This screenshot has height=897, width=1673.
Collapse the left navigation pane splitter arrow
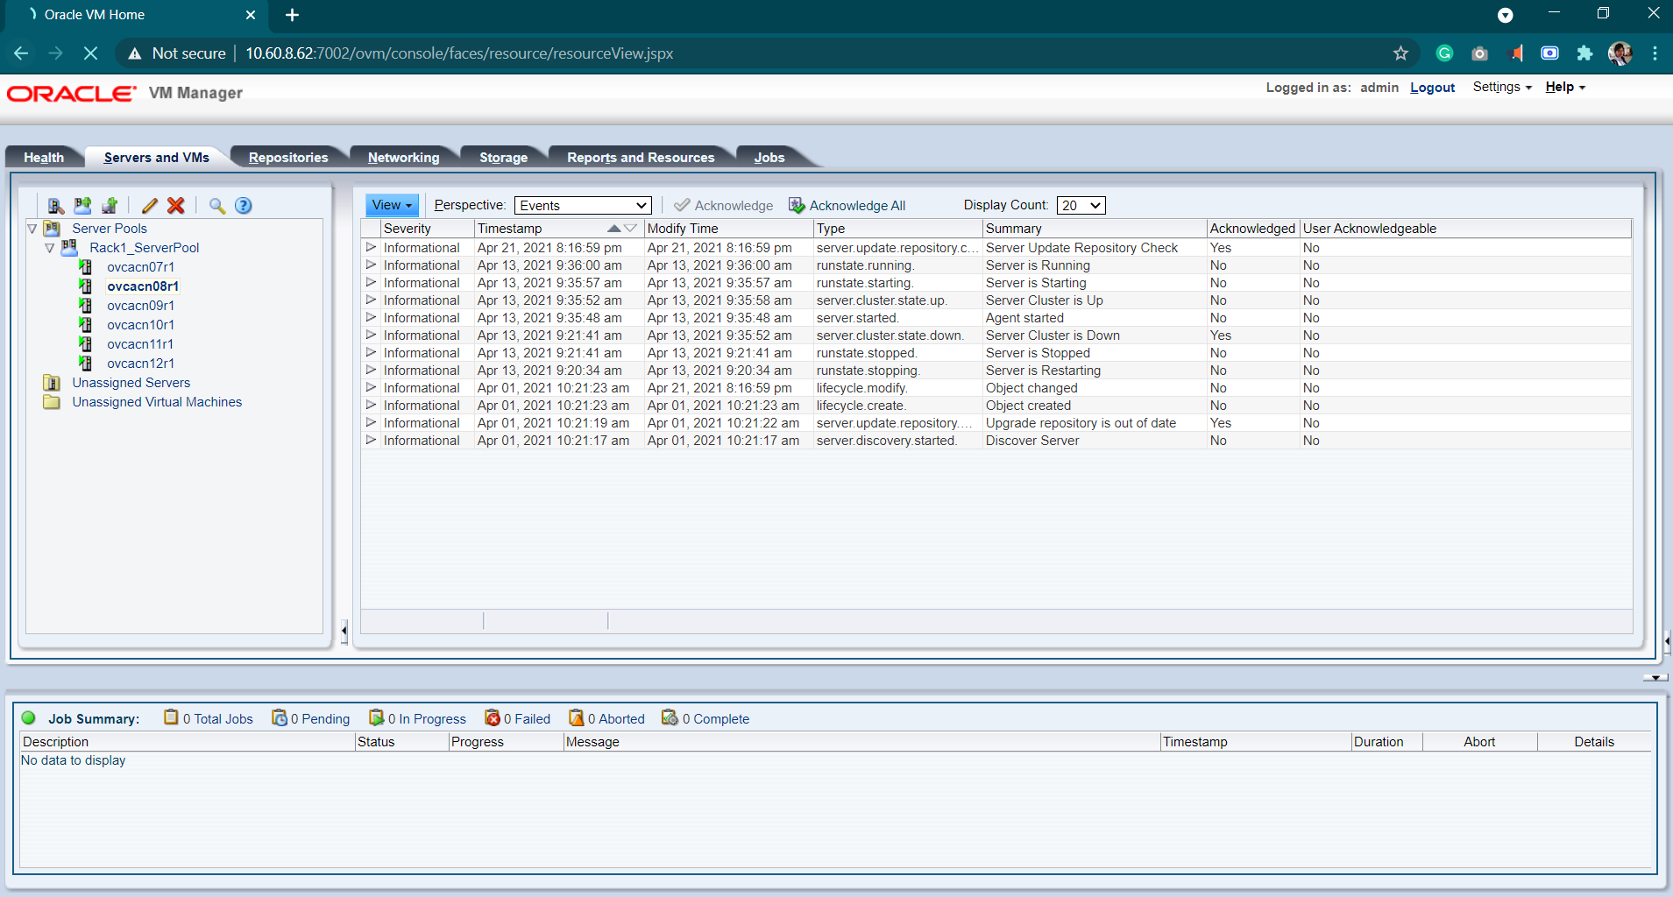click(x=344, y=631)
